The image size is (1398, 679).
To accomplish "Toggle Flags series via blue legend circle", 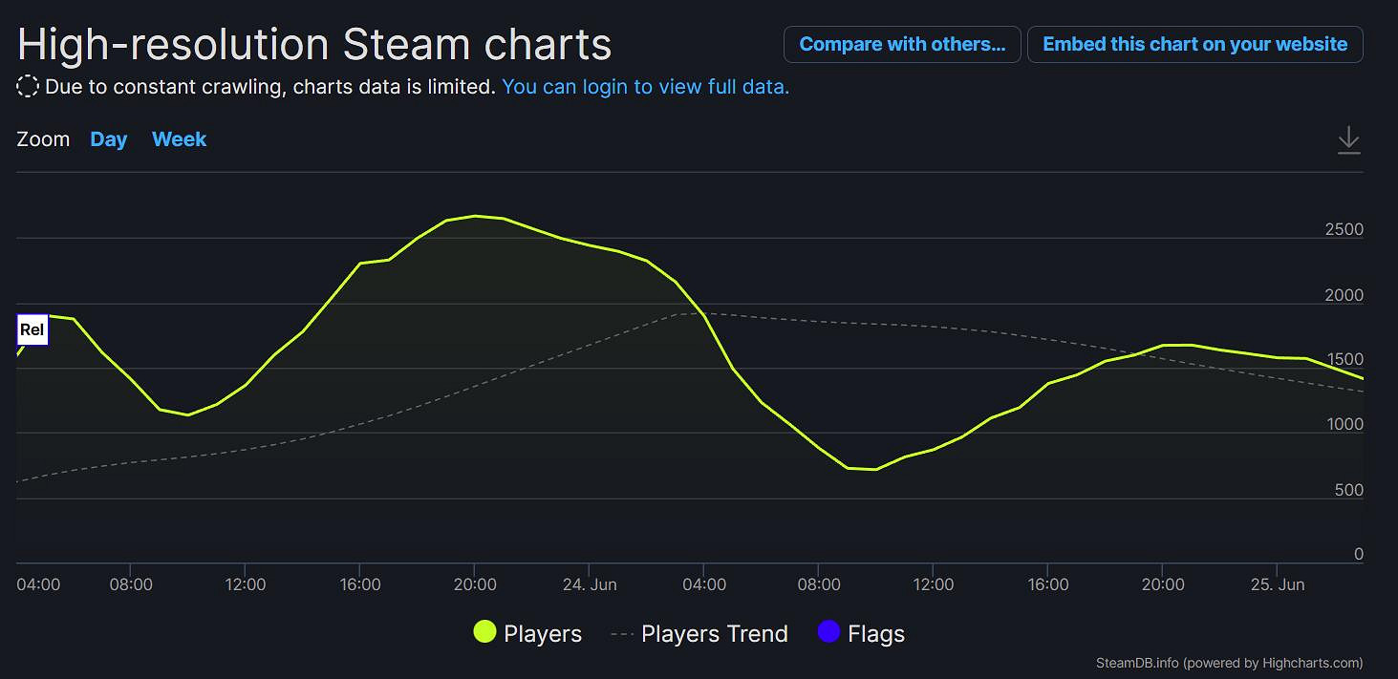I will 828,632.
